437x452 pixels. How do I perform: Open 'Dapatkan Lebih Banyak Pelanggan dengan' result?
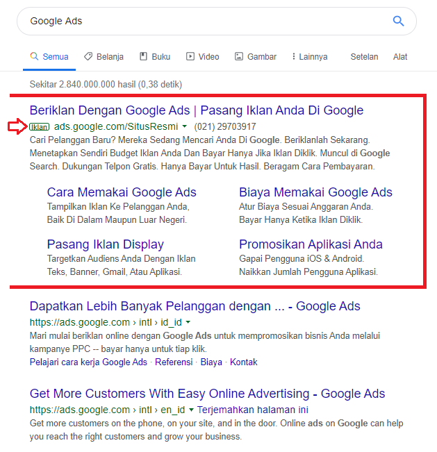(195, 306)
